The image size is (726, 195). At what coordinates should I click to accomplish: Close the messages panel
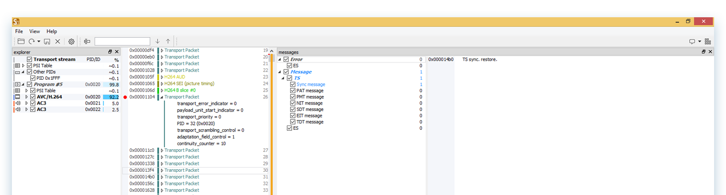coord(710,52)
